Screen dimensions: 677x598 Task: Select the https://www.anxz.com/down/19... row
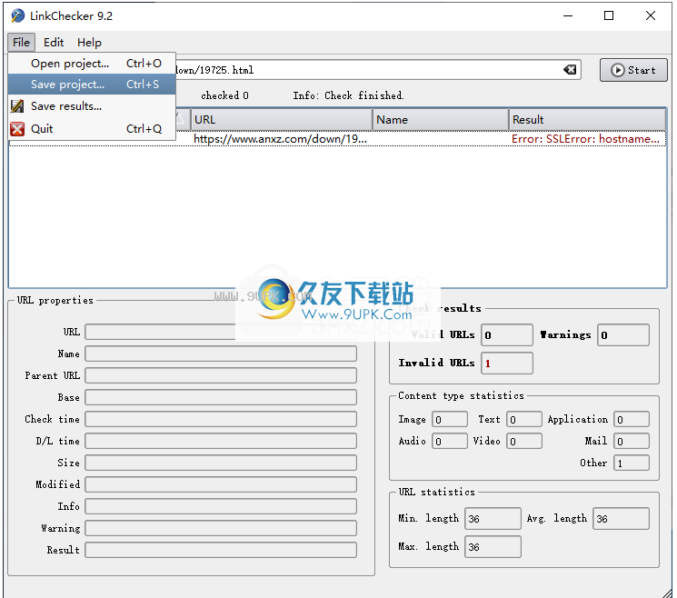coord(337,139)
